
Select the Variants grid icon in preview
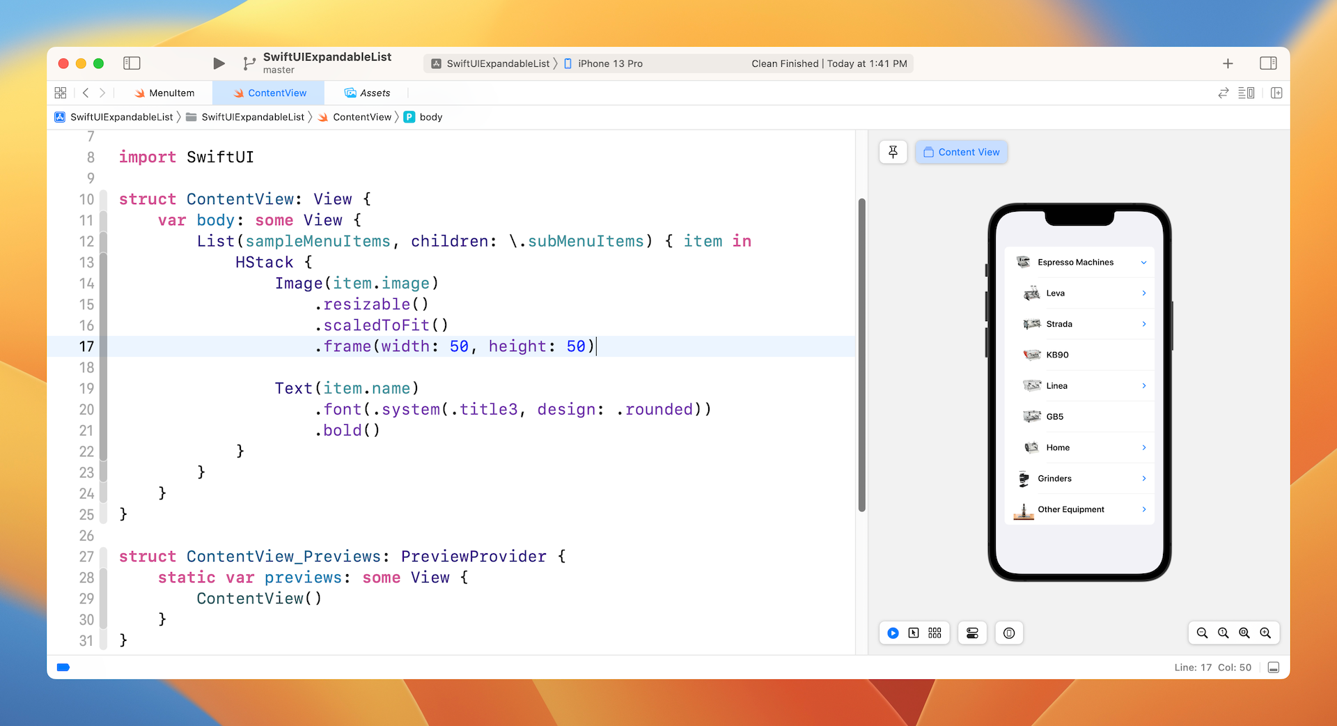[935, 633]
